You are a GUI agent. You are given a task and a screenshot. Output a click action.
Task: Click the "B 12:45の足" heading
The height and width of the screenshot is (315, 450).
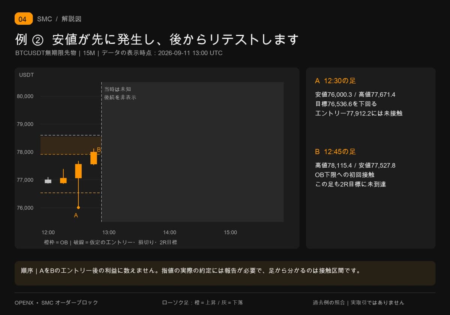pyautogui.click(x=336, y=152)
